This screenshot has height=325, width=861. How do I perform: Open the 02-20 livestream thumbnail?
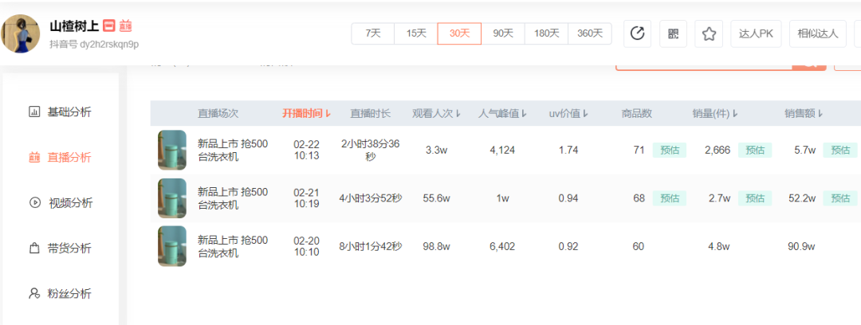point(172,246)
